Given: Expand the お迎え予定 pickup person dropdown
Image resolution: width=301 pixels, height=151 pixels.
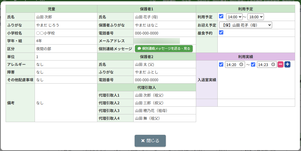Looking at the screenshot, I should pyautogui.click(x=245, y=25).
